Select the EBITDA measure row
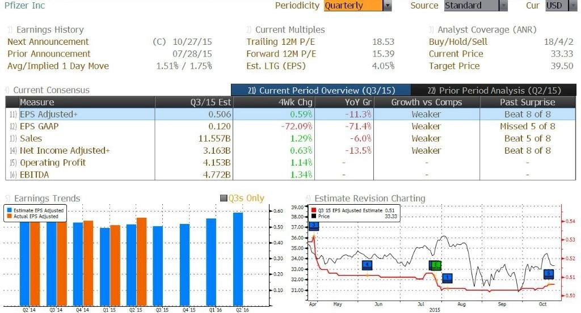This screenshot has height=313, width=581. (290, 175)
